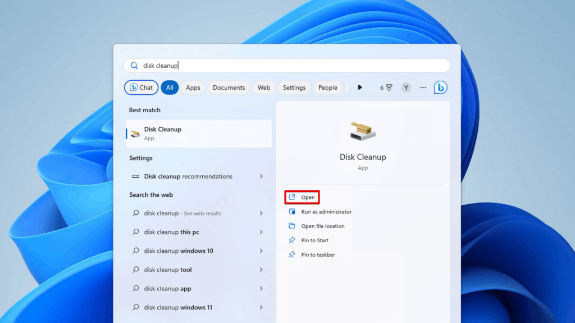Pin Disk Cleanup to taskbar
This screenshot has height=323, width=575.
313,255
